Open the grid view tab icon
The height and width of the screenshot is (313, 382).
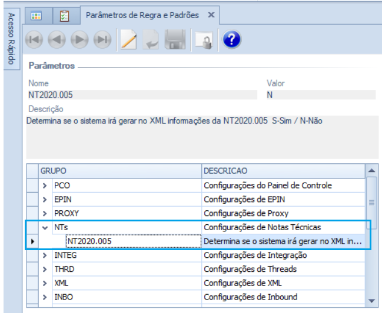(x=36, y=16)
